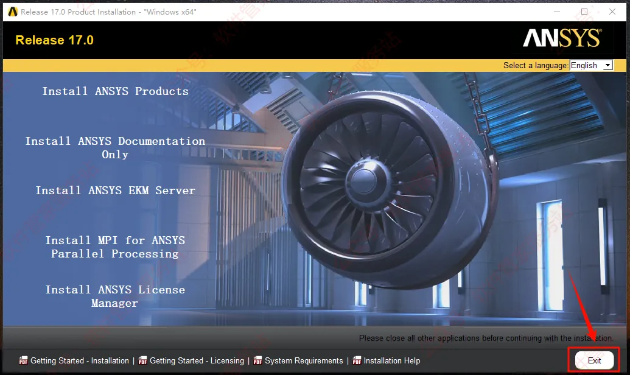Open the Installation Help document
The width and height of the screenshot is (630, 375).
(392, 360)
